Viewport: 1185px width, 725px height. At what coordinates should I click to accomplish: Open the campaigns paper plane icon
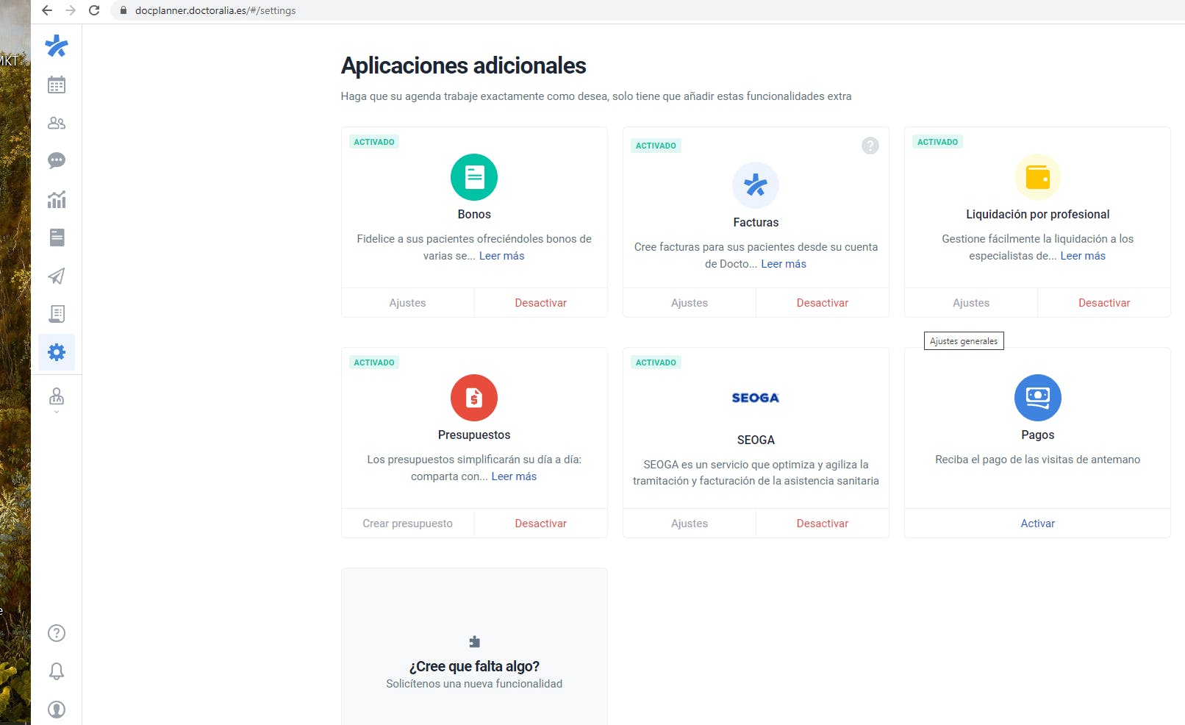tap(56, 276)
